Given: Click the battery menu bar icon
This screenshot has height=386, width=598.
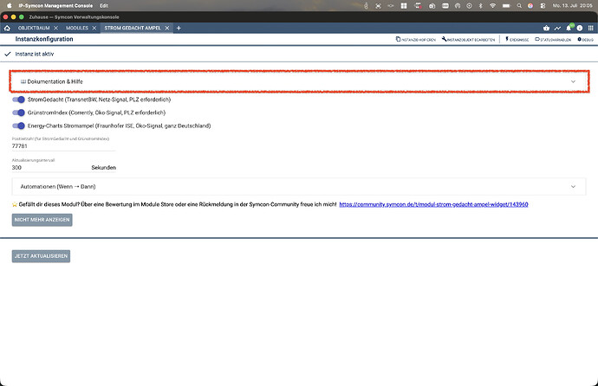Looking at the screenshot, I should click(x=506, y=6).
